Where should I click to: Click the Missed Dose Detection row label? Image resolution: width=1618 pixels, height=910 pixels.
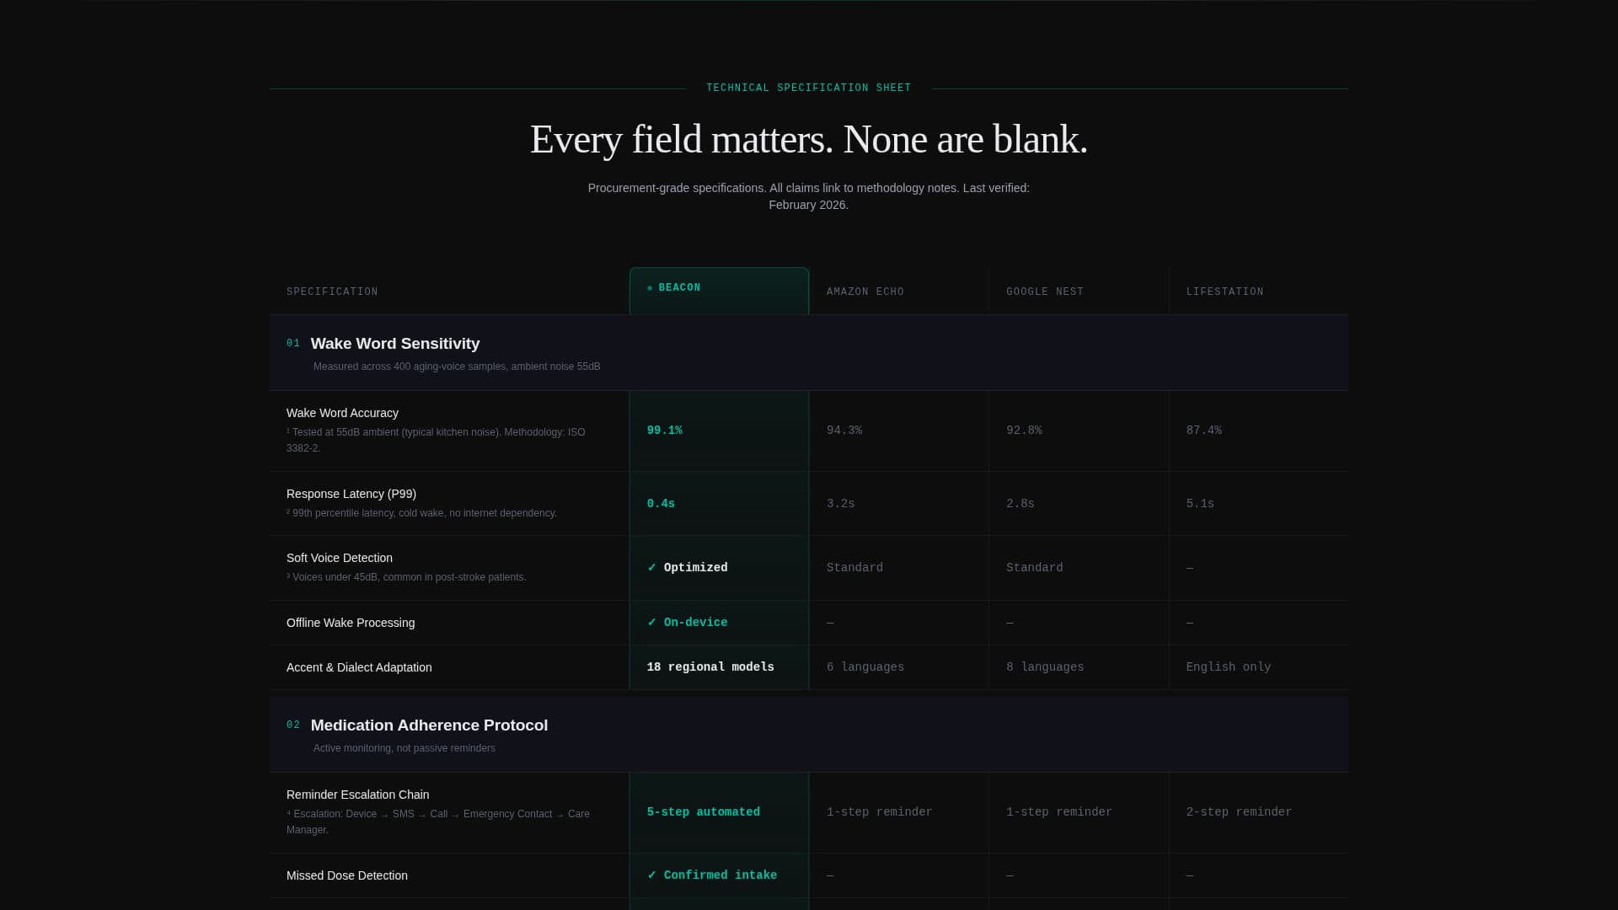pos(347,875)
